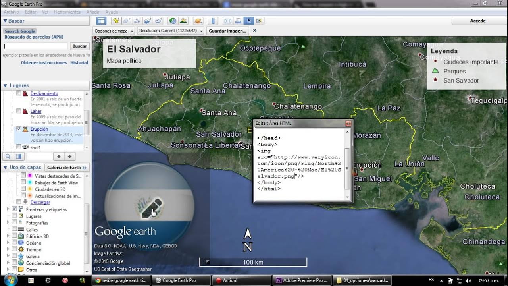
Task: Click the split-panel icon under Lugares
Action: (x=18, y=157)
